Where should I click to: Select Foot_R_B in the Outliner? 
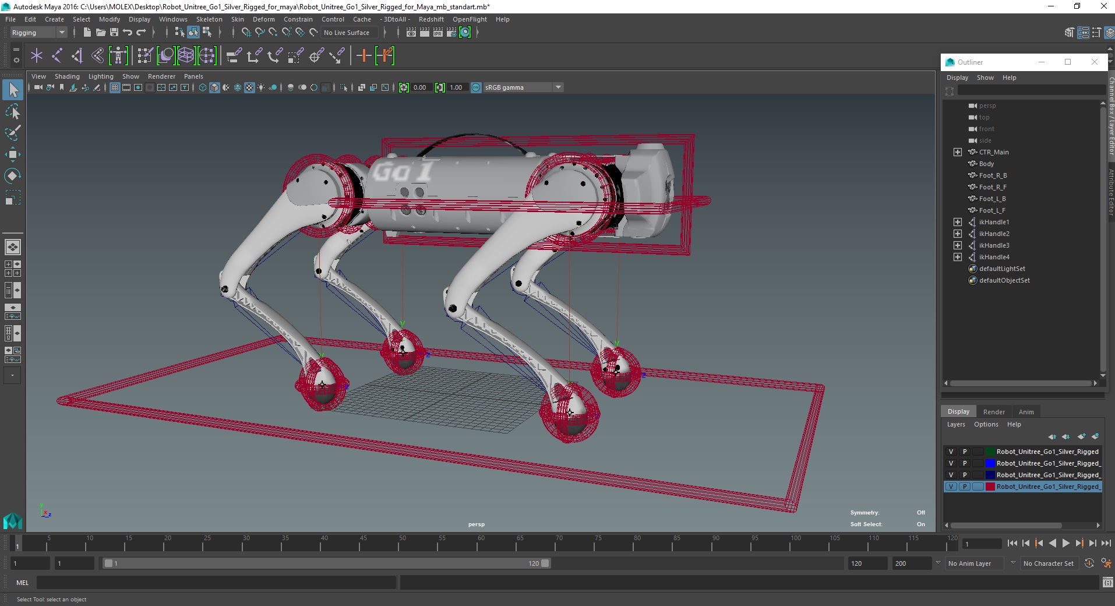coord(993,175)
